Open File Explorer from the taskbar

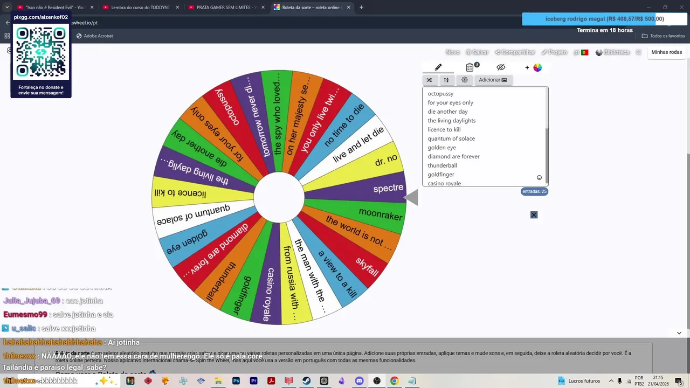(218, 381)
